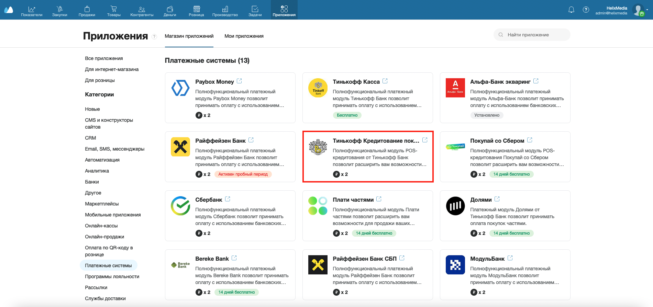Choose the Автоматизация category

coord(102,160)
